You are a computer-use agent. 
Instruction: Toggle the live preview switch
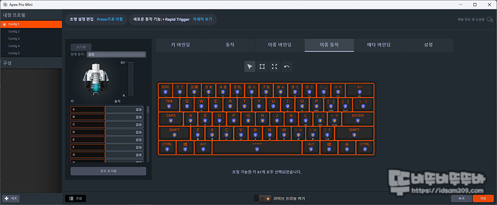pos(263,198)
